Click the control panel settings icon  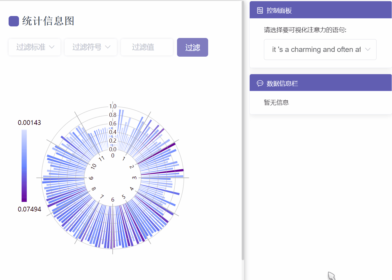coord(260,11)
